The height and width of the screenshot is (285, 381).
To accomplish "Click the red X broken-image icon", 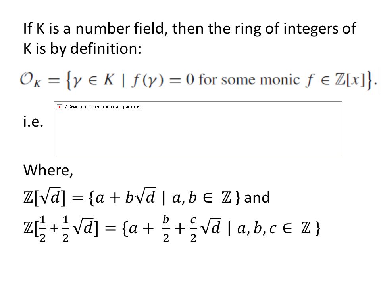I will (60, 107).
